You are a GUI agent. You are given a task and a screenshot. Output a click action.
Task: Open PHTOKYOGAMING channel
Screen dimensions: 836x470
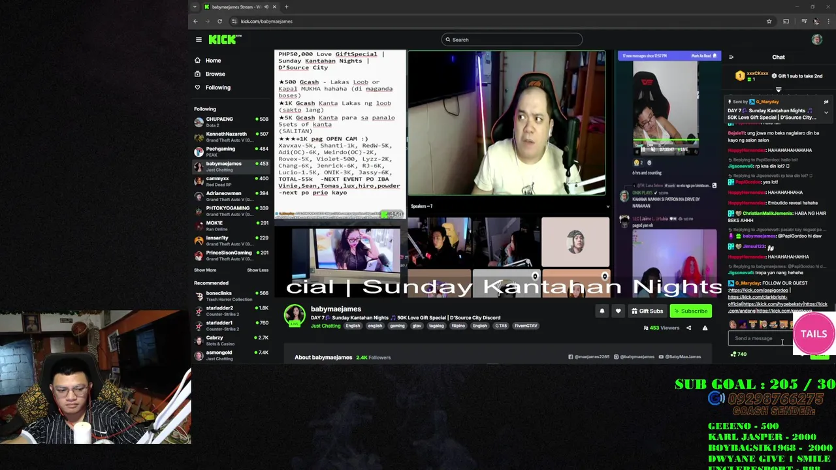pyautogui.click(x=231, y=211)
